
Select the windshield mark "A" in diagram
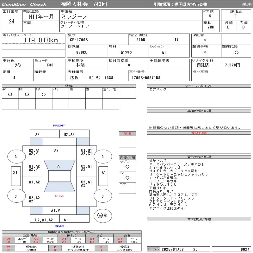point(59,166)
